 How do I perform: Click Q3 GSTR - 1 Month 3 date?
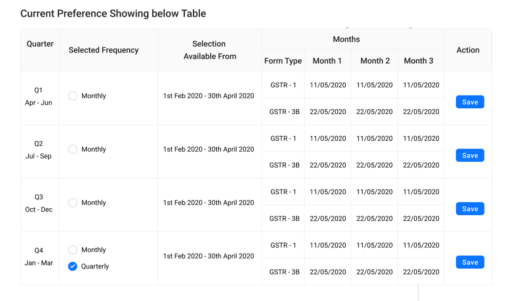pos(421,192)
